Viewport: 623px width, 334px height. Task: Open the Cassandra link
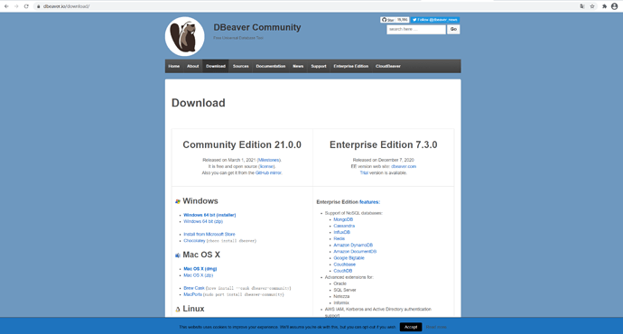pos(344,226)
